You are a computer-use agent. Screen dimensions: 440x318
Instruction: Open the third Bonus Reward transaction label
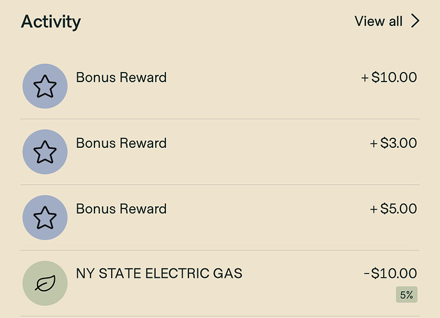pos(121,209)
